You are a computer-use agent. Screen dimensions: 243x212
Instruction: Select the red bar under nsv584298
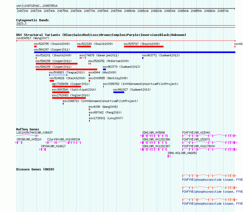point(57,64)
